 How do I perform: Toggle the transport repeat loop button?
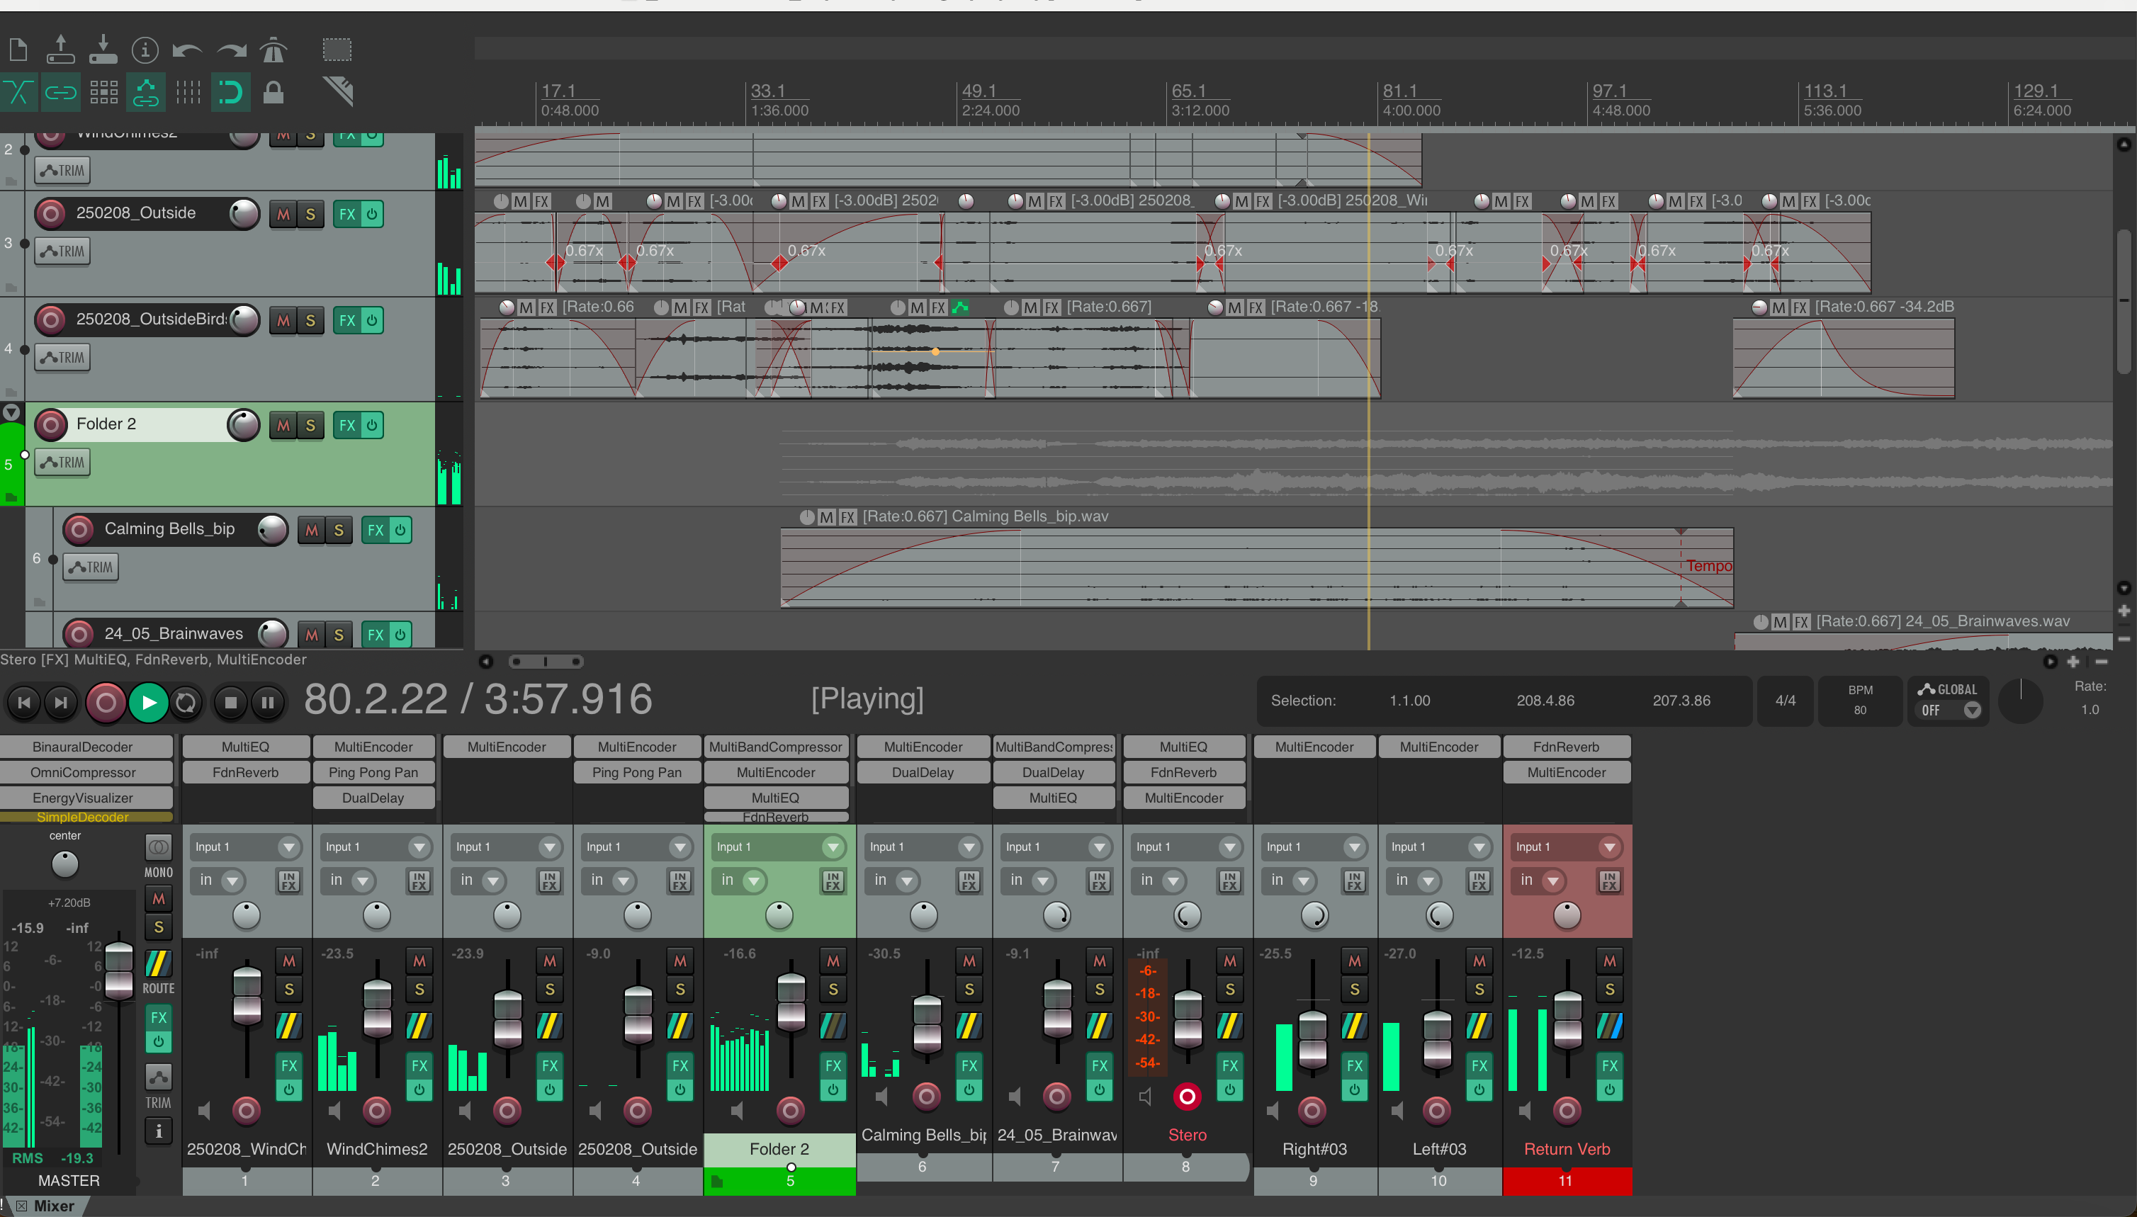click(x=186, y=702)
